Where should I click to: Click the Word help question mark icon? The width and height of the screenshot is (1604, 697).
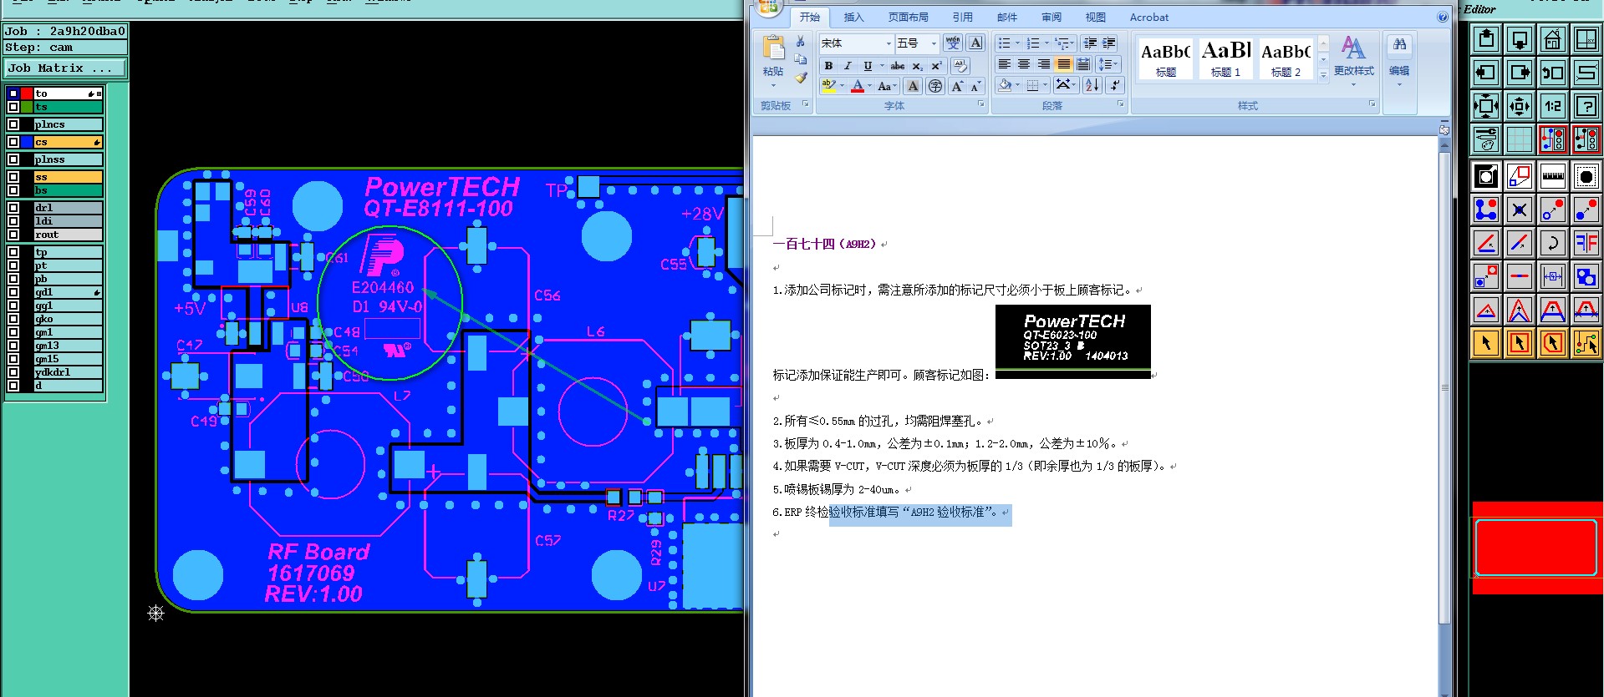[1442, 17]
